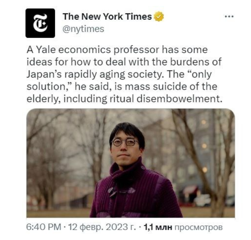This screenshot has width=251, height=240.
Task: Click the 6:40 PM timestamp
Action: [43, 227]
